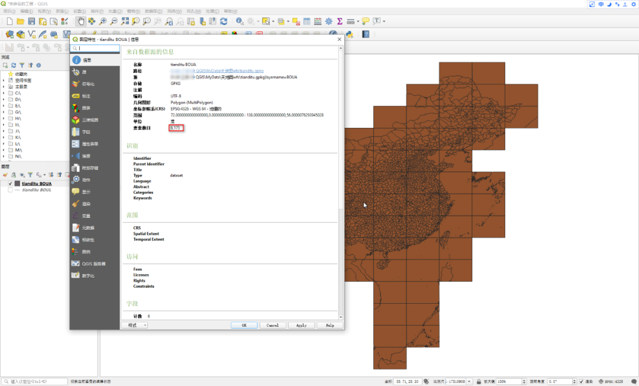Screen dimensions: 639x386
Task: Click the Refresh map canvas icon
Action: (224, 21)
